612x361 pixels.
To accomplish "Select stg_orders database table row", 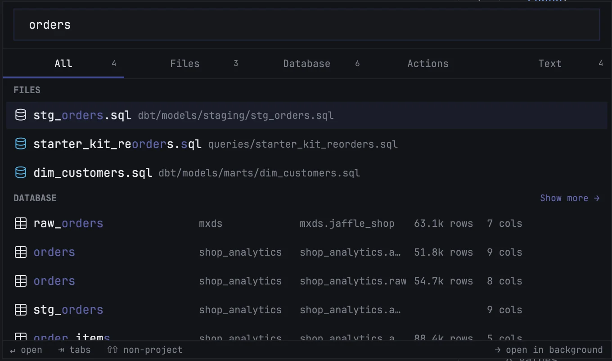I will (307, 310).
